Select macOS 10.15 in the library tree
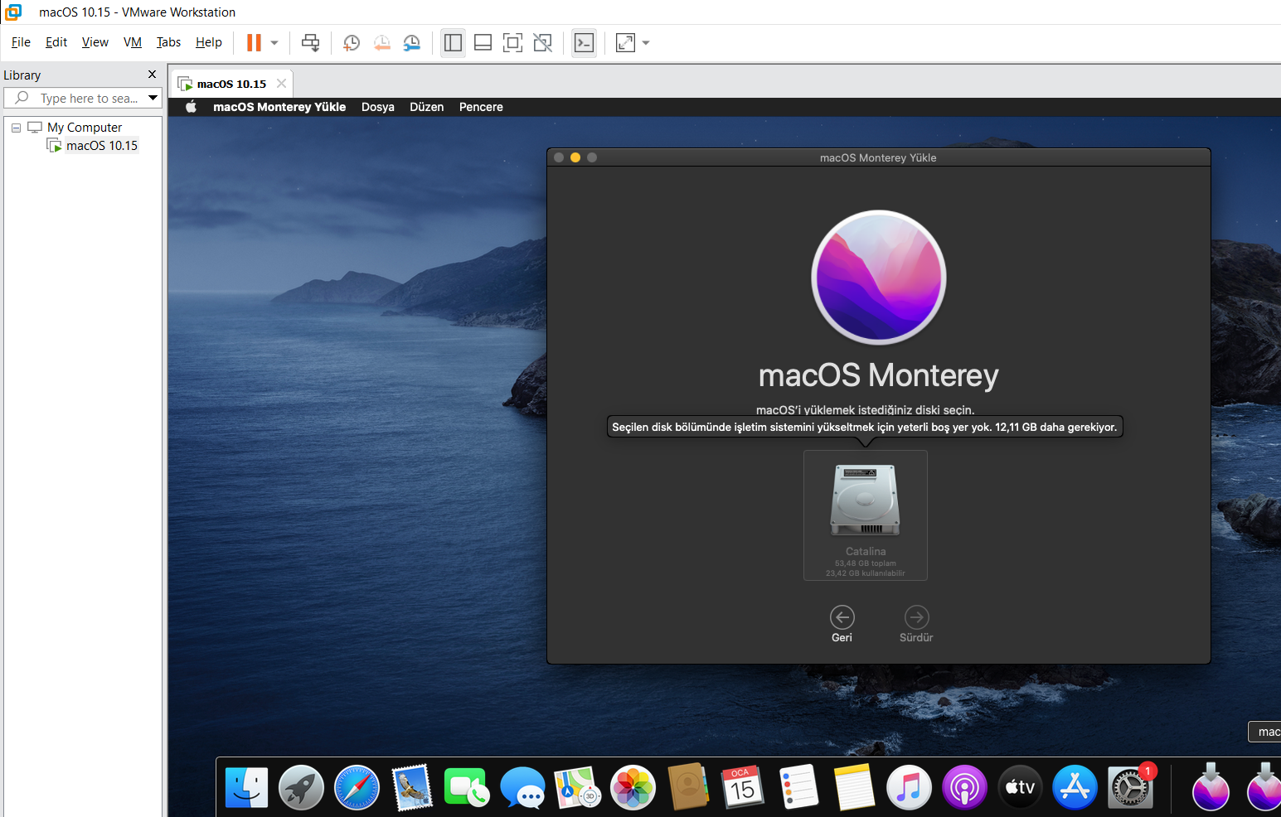 102,146
